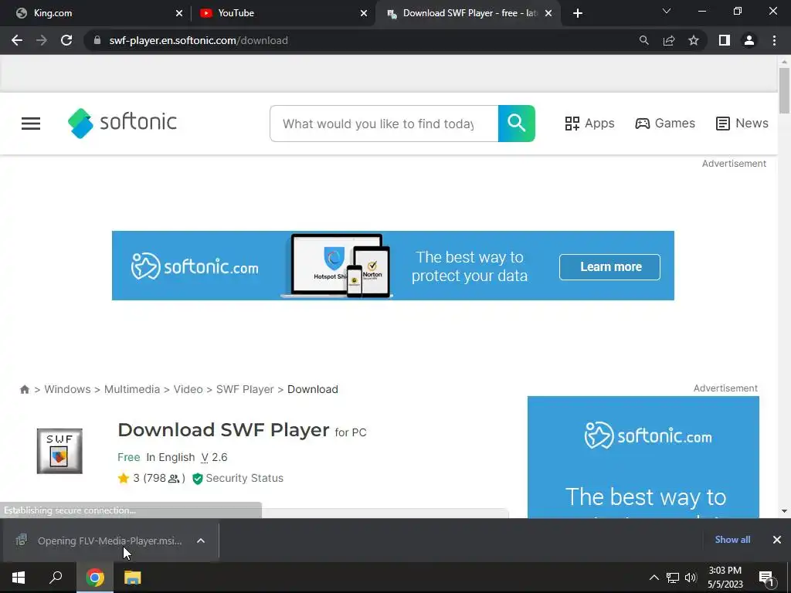Open the tab search dropdown arrow
This screenshot has width=791, height=593.
[667, 11]
